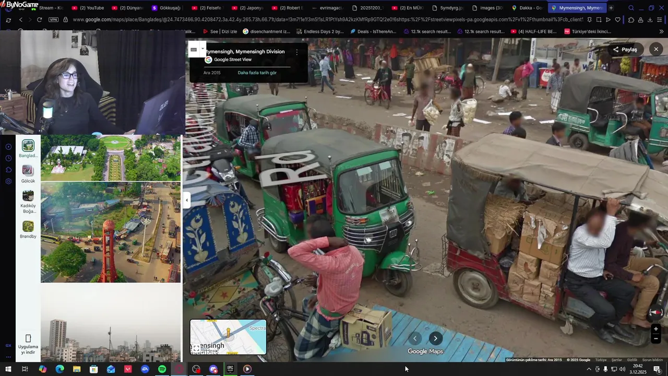Open 'See | Dizi izle' bookmark
The width and height of the screenshot is (668, 376).
(220, 31)
